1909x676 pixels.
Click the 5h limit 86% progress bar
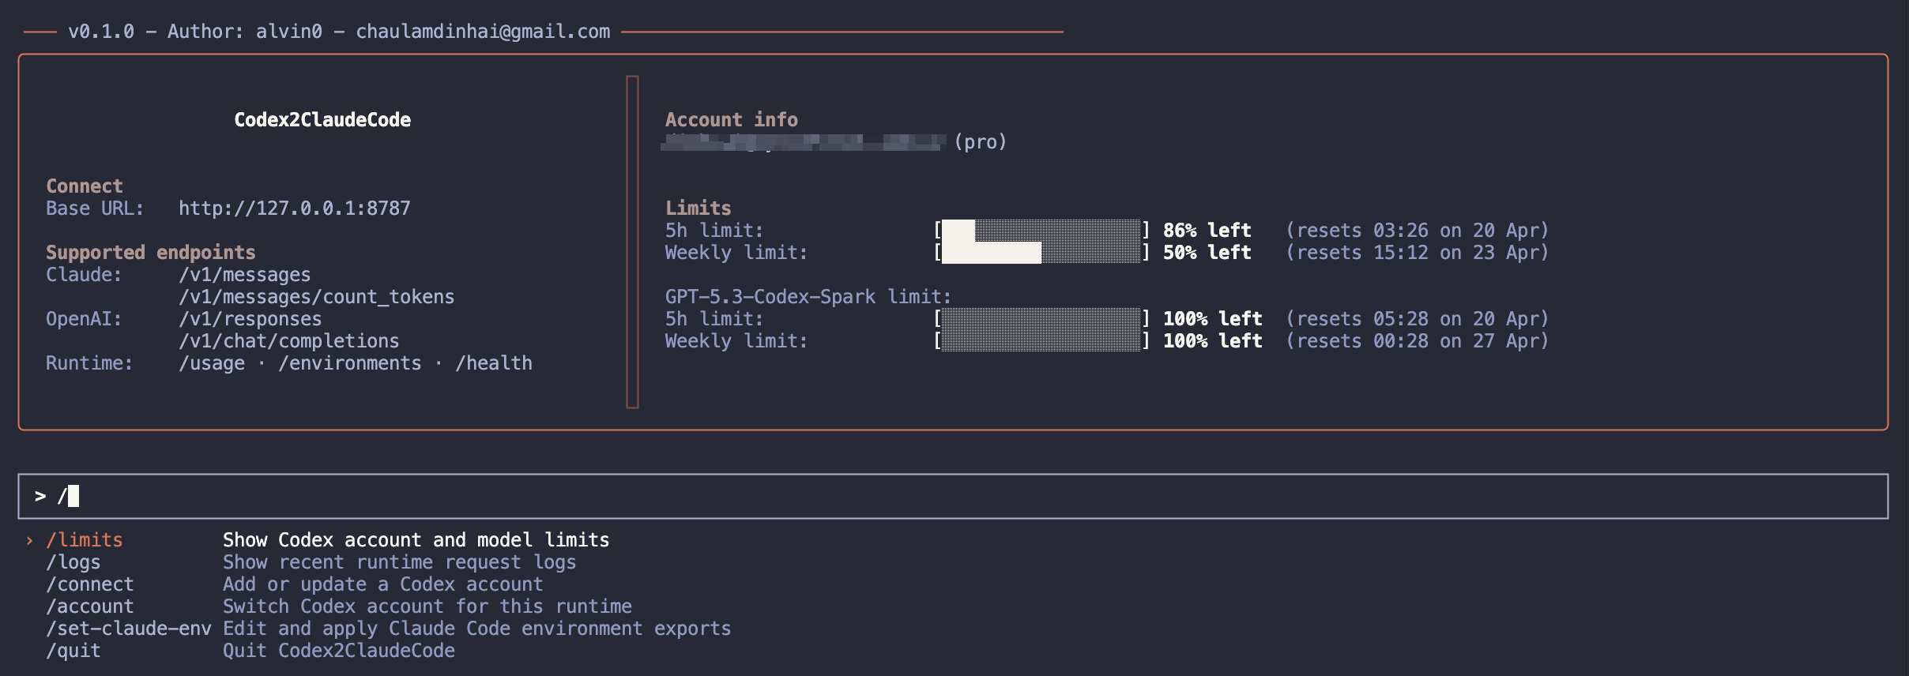(1041, 231)
